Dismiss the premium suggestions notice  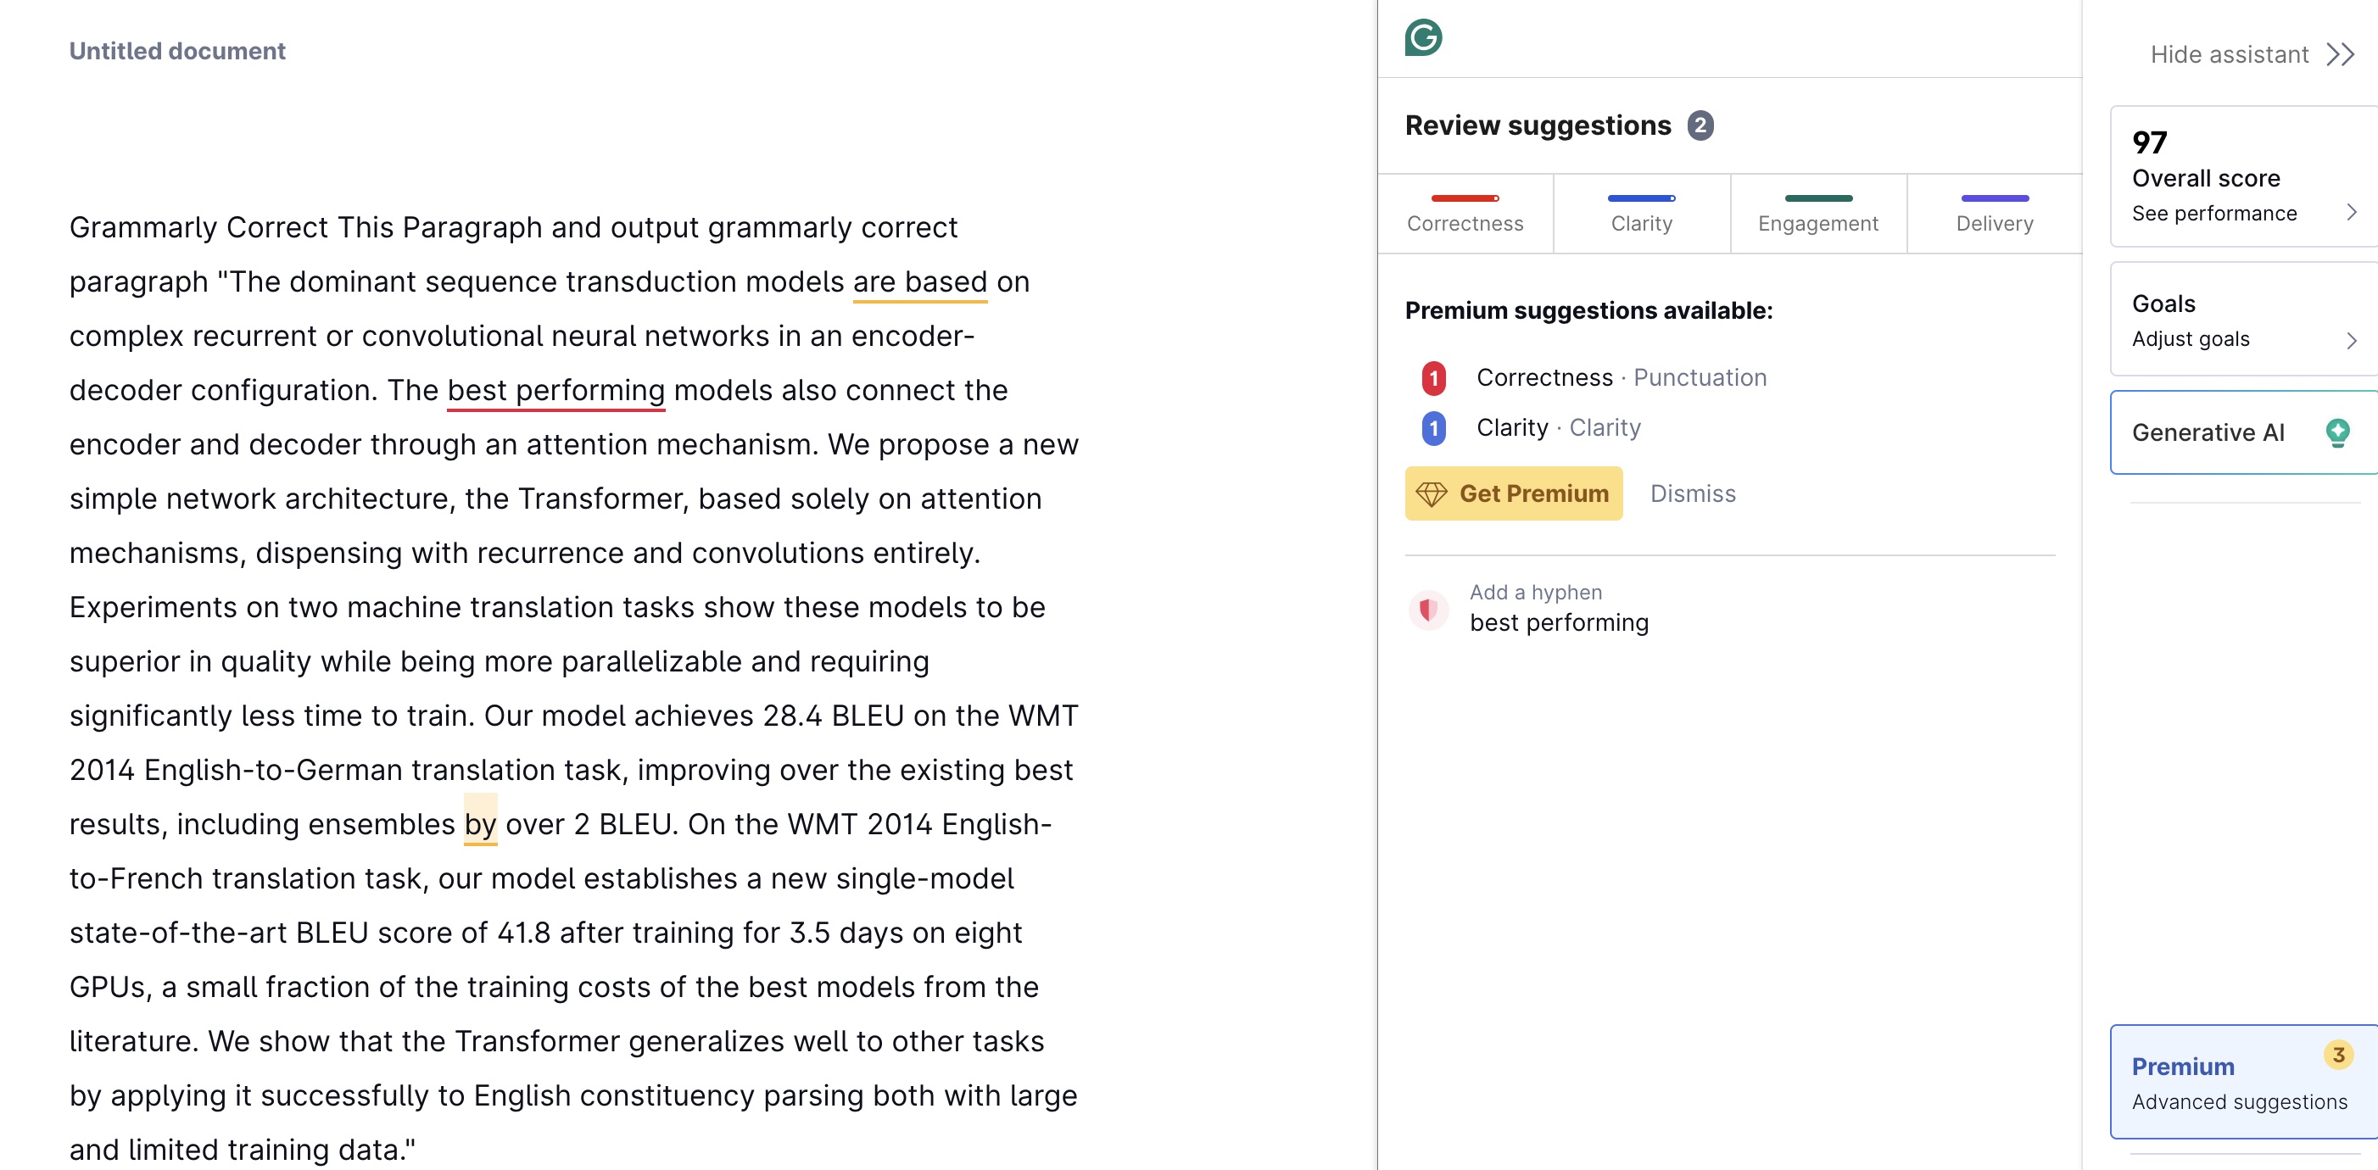1692,493
